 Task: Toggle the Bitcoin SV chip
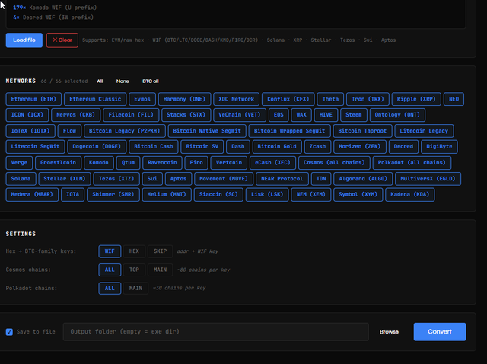pos(202,146)
